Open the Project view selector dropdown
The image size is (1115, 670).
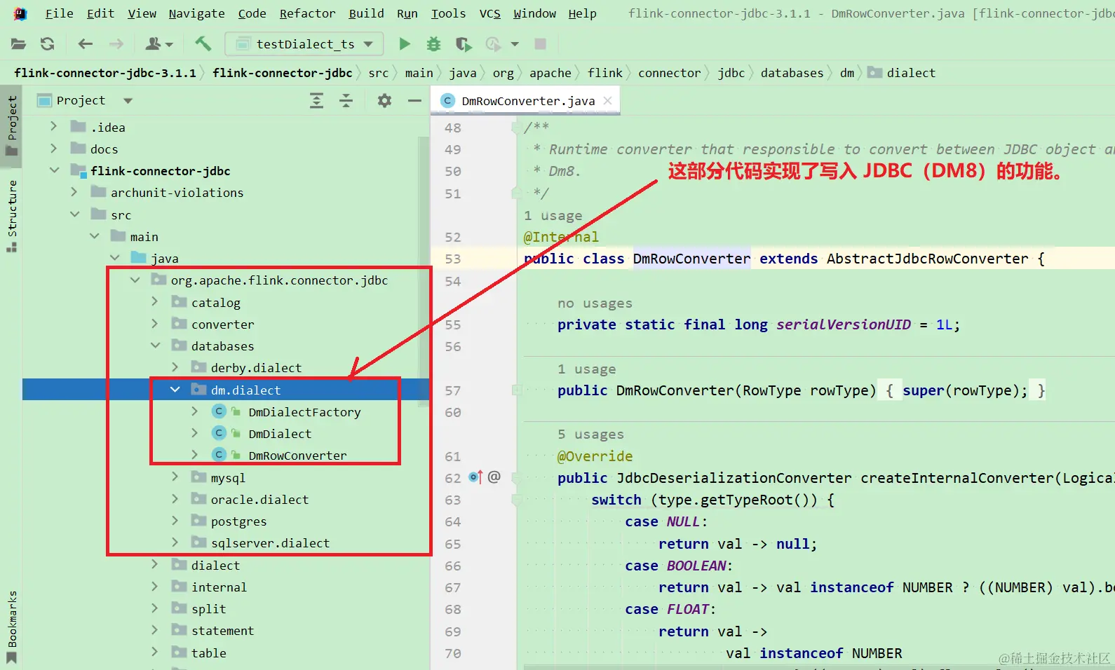[128, 101]
